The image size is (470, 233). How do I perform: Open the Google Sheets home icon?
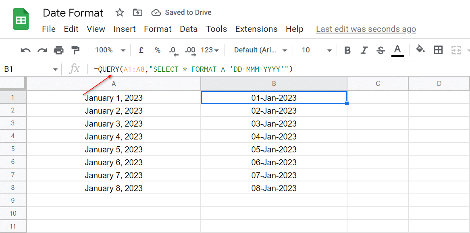pos(21,19)
